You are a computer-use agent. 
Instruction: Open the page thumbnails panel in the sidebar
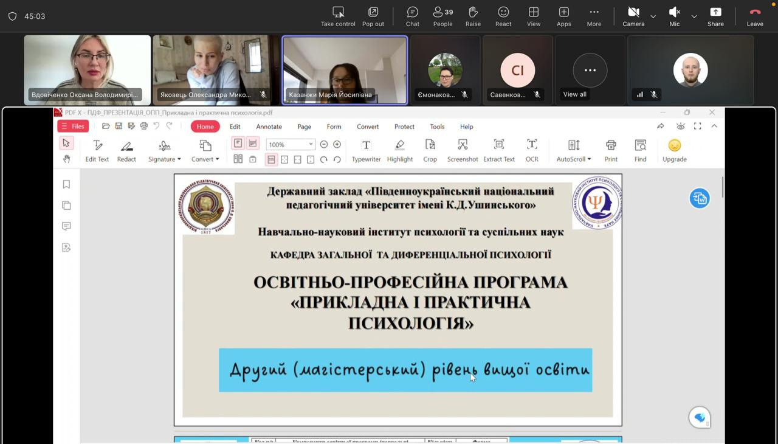[66, 206]
